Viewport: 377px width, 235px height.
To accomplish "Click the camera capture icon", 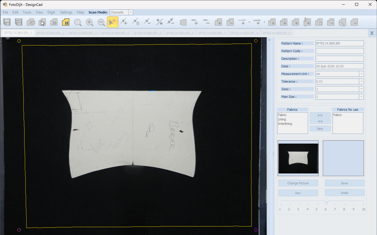I will click(31, 22).
